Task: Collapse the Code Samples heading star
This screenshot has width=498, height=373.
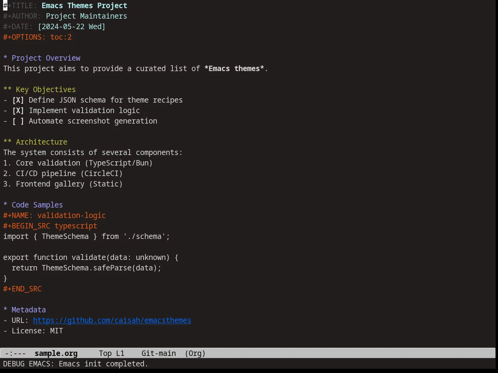Action: [x=5, y=205]
